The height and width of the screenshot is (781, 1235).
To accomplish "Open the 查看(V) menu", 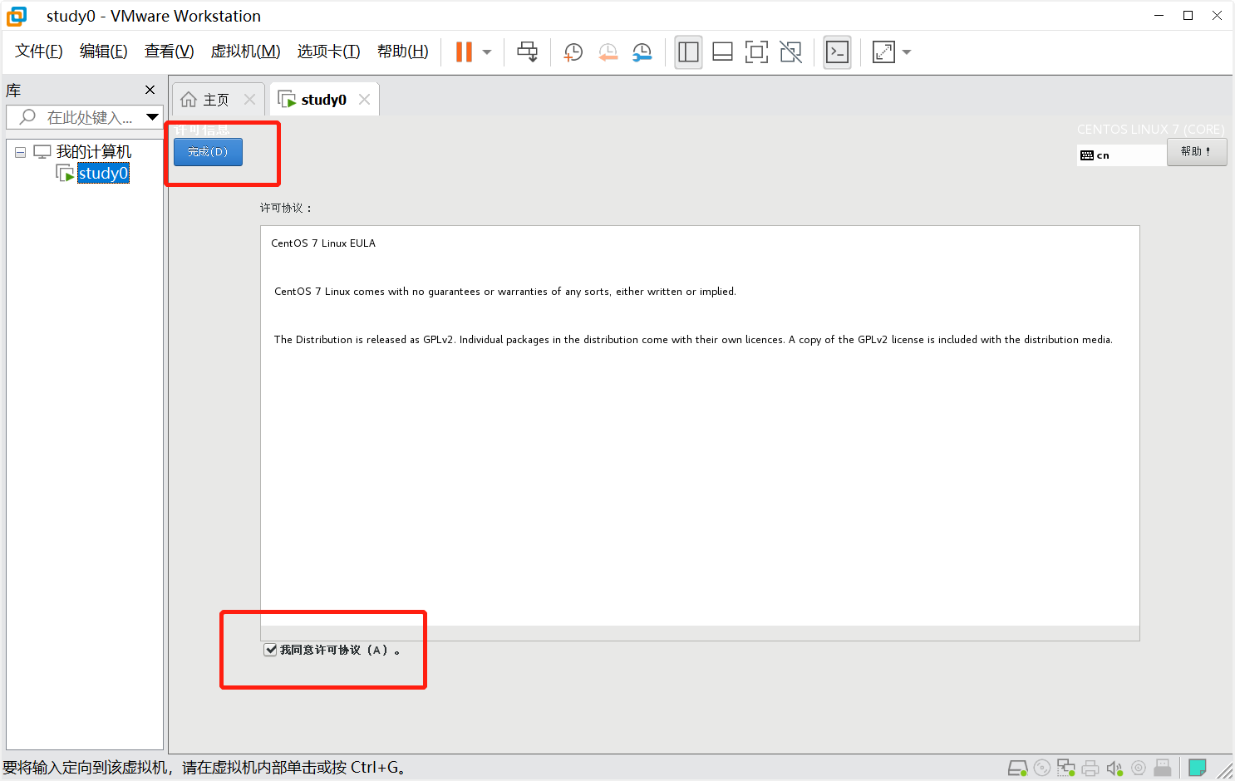I will (170, 52).
